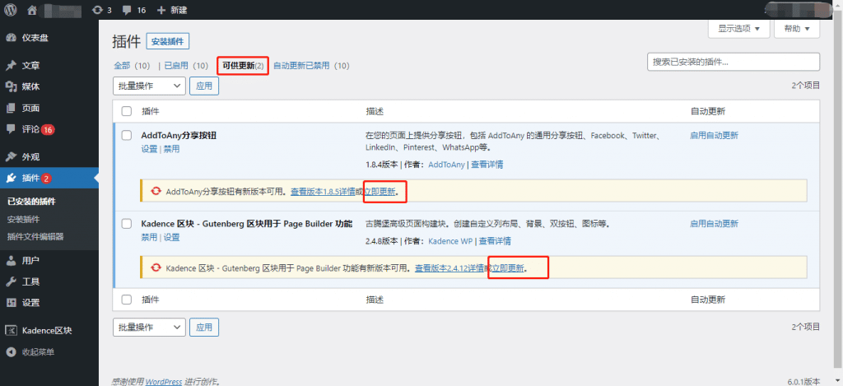The image size is (843, 386).
Task: Open Kadence区块 sidebar icon
Action: (11, 331)
